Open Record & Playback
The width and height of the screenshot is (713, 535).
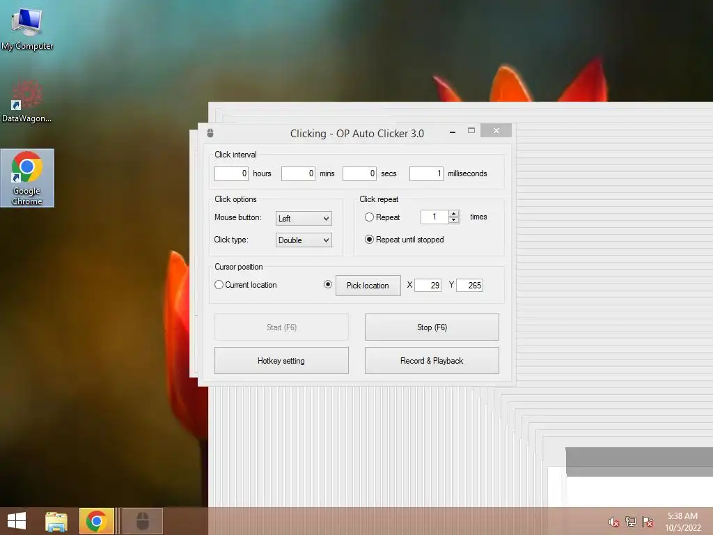coord(432,361)
